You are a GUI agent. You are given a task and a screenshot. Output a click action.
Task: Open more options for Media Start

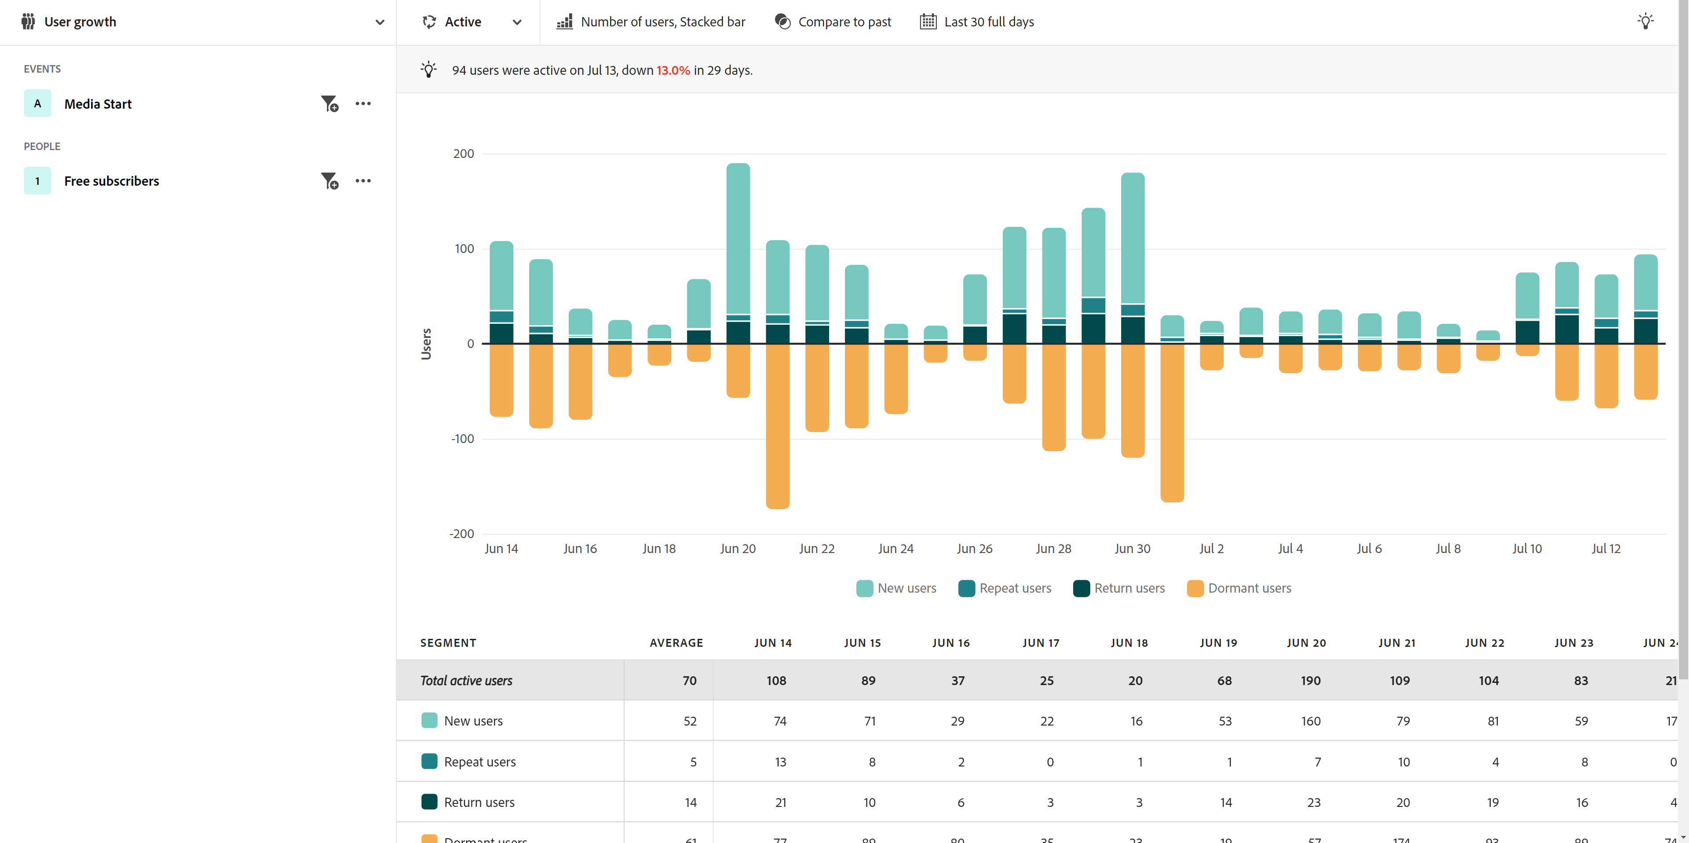tap(362, 104)
